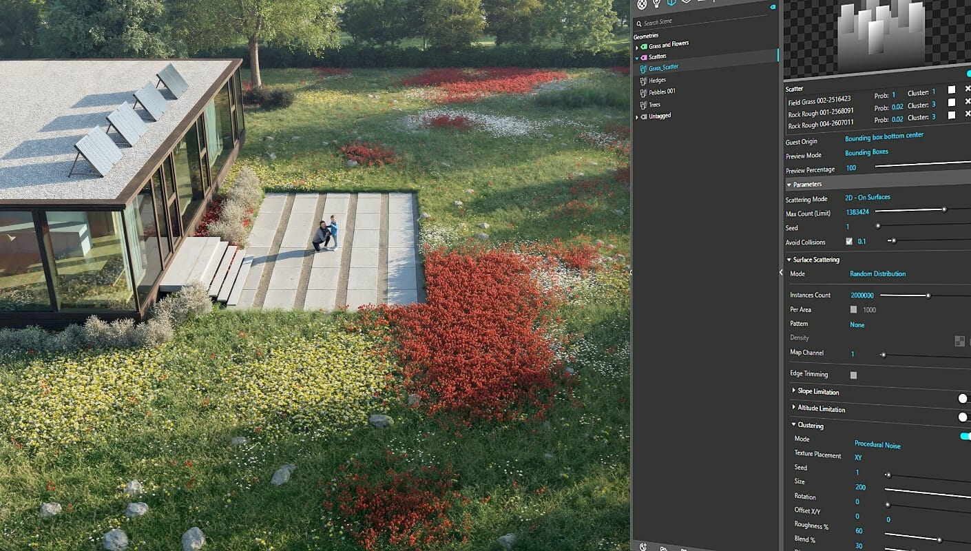Click the magnifier in Search Scene field
Screen dimensions: 971x551
640,21
